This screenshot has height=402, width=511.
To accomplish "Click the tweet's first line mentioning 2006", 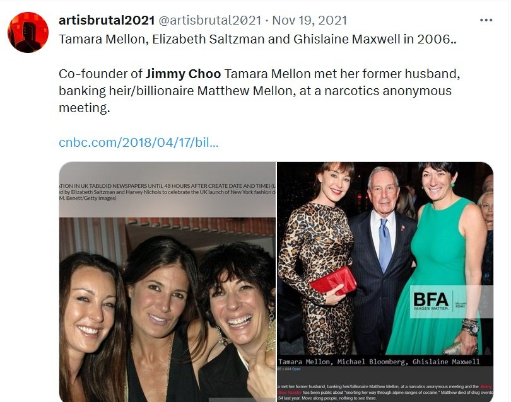I will click(x=257, y=39).
